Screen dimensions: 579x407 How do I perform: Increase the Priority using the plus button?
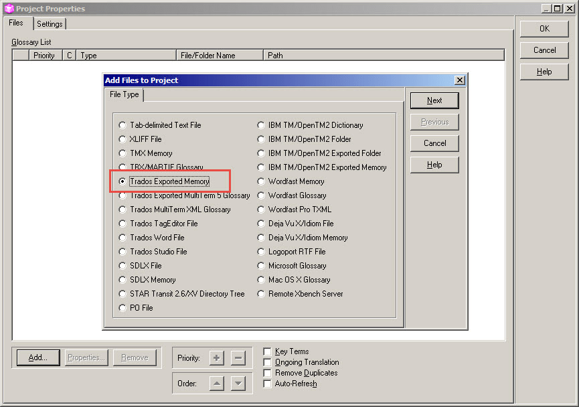[216, 357]
